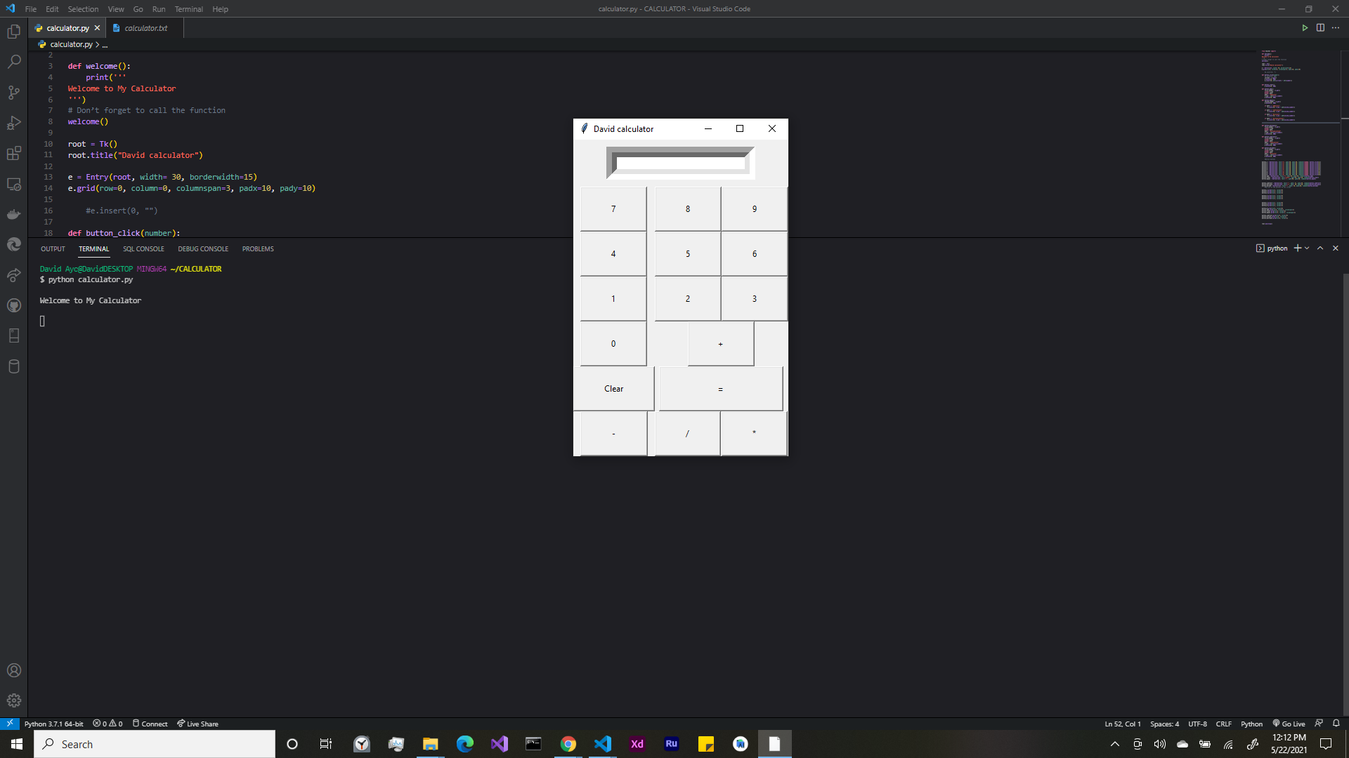Click the calculator entry field
This screenshot has width=1349, height=758.
point(680,164)
